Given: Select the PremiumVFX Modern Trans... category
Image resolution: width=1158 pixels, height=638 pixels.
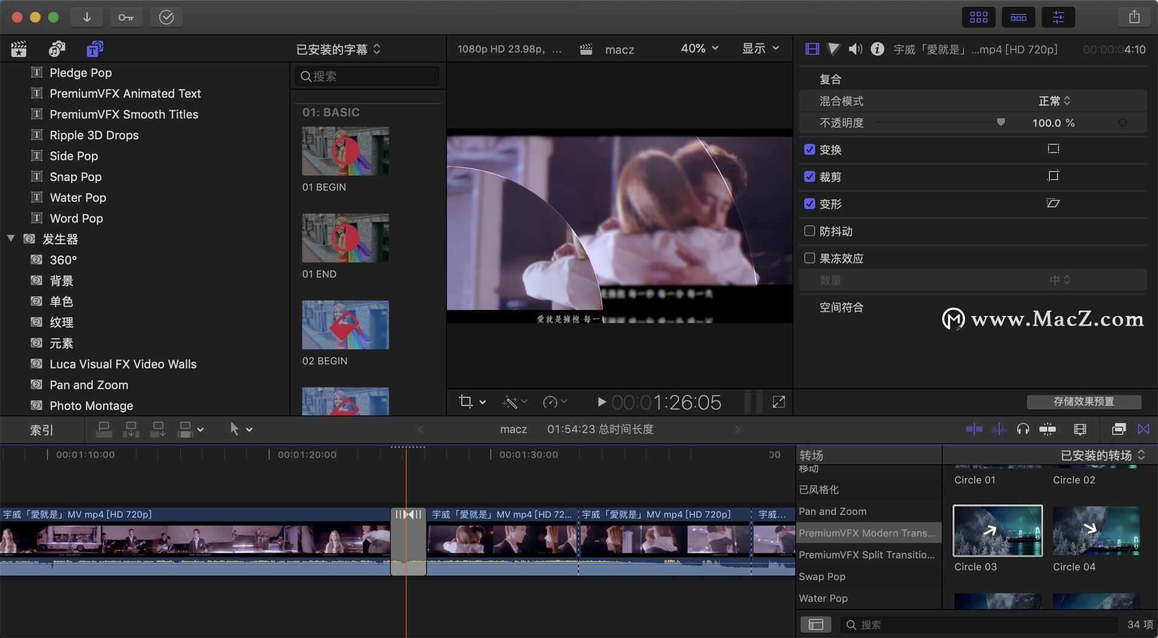Looking at the screenshot, I should pos(868,533).
